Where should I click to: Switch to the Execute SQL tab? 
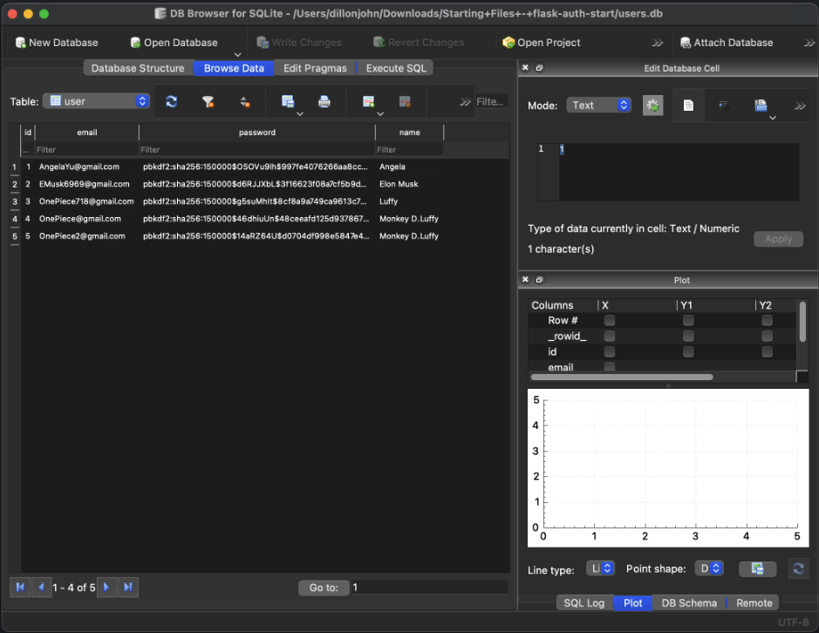[x=396, y=68]
